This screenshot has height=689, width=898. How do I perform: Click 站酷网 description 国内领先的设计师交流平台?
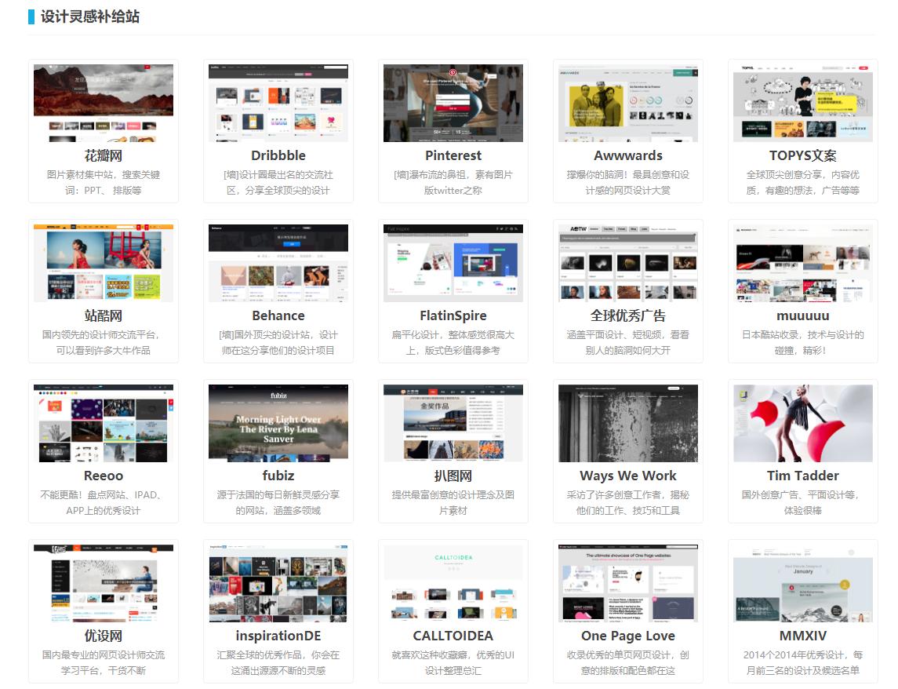click(104, 342)
